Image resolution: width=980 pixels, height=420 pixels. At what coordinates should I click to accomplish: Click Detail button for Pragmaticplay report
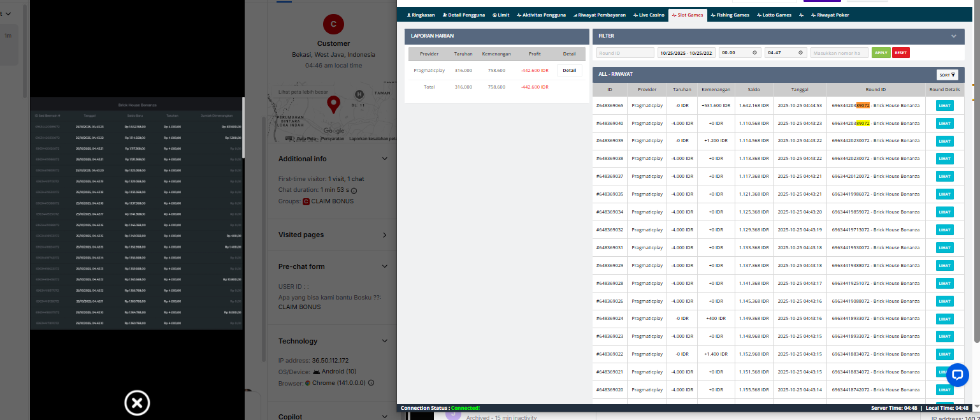tap(569, 71)
